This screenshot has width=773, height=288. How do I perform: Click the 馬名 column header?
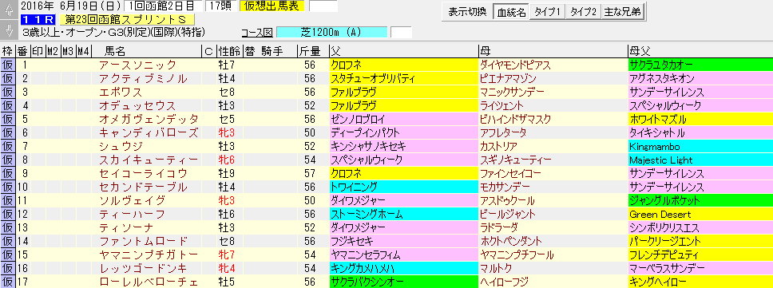tap(116, 51)
